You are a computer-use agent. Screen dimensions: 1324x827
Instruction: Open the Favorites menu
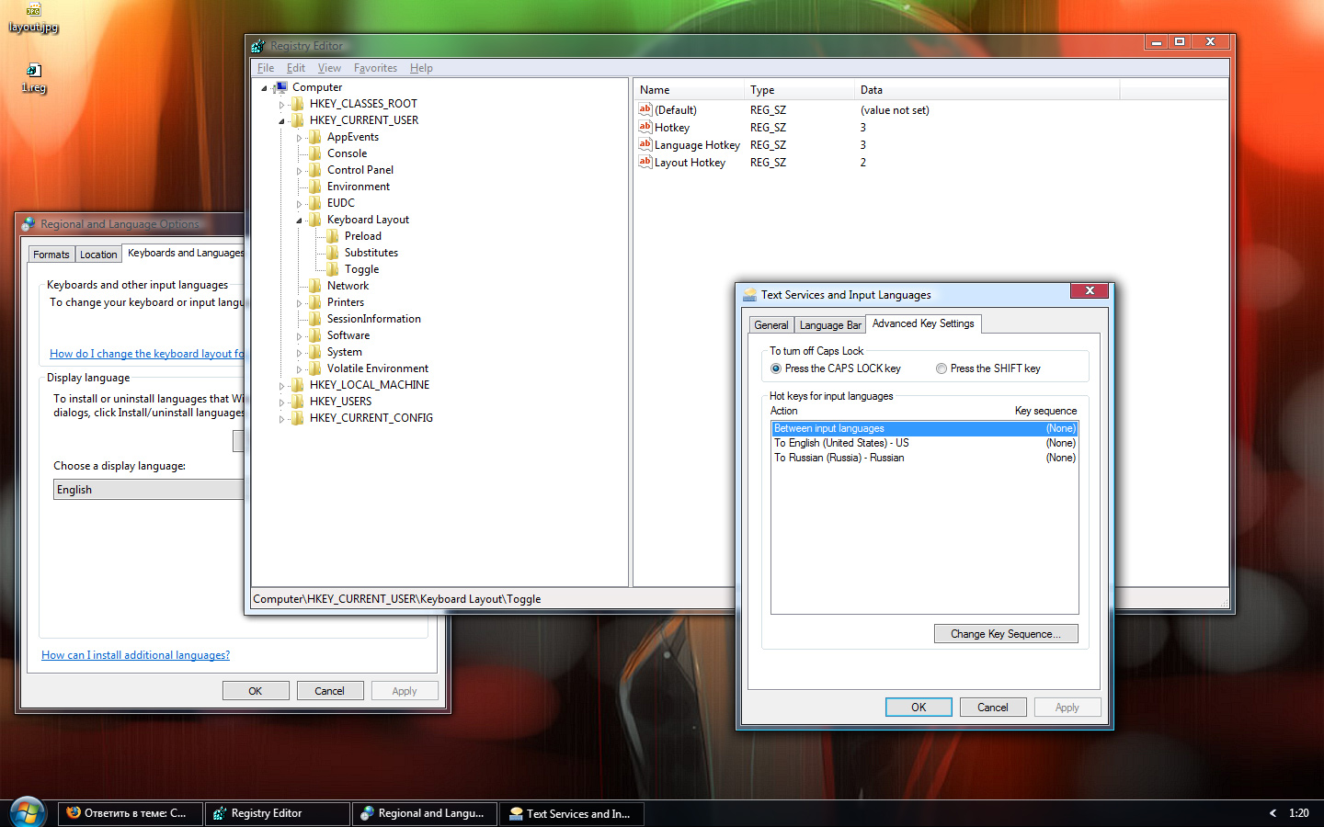pos(375,68)
